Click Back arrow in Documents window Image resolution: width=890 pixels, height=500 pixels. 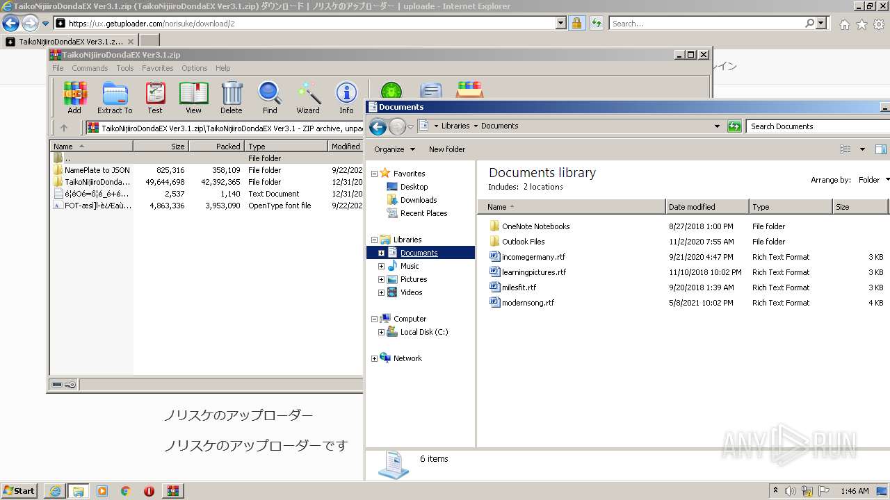point(378,126)
